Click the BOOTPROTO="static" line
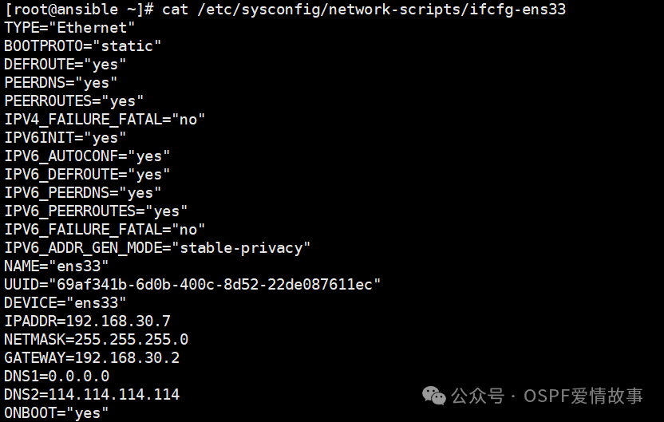Screen dimensions: 664x422 pos(82,46)
